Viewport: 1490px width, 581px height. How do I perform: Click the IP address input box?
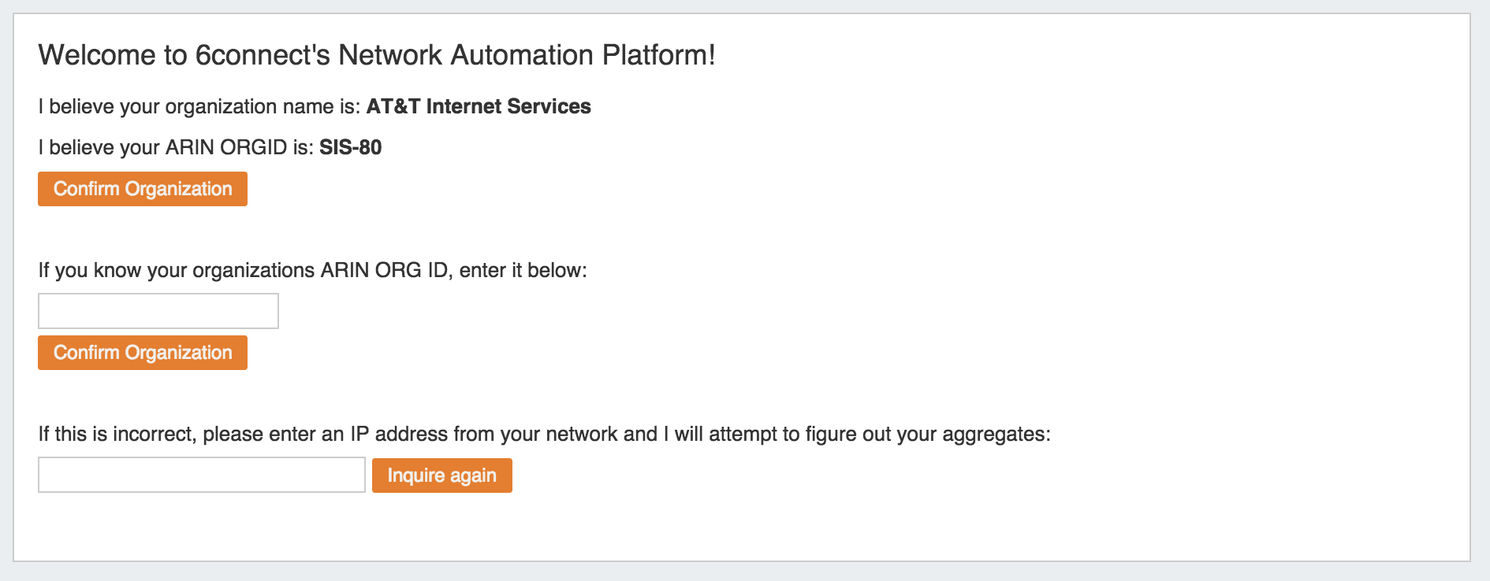[202, 475]
